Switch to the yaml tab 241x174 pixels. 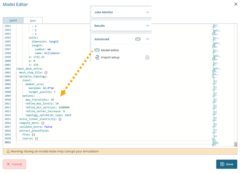click(13, 20)
